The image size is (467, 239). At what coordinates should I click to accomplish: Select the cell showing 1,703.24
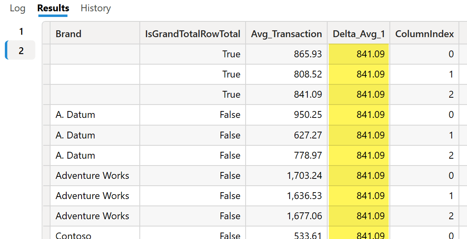point(286,176)
